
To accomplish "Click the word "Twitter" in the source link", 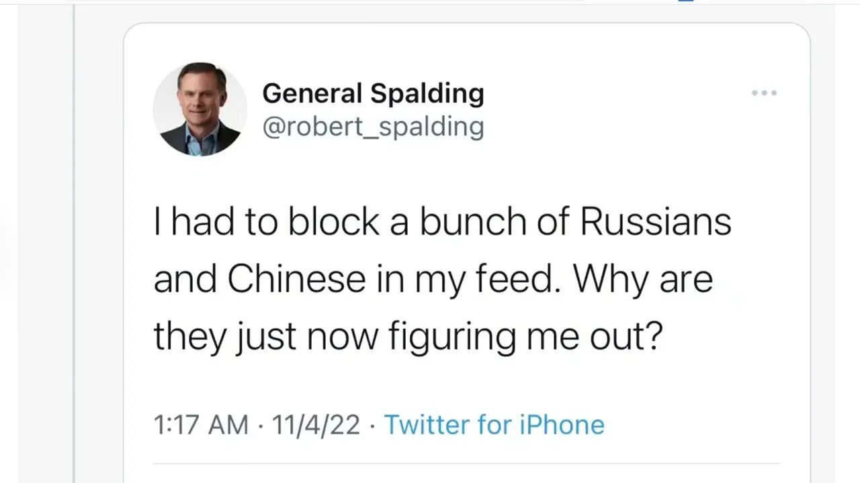I will pyautogui.click(x=427, y=425).
